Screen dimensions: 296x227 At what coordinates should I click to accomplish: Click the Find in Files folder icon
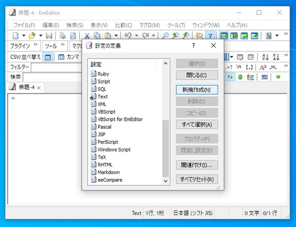pyautogui.click(x=200, y=36)
